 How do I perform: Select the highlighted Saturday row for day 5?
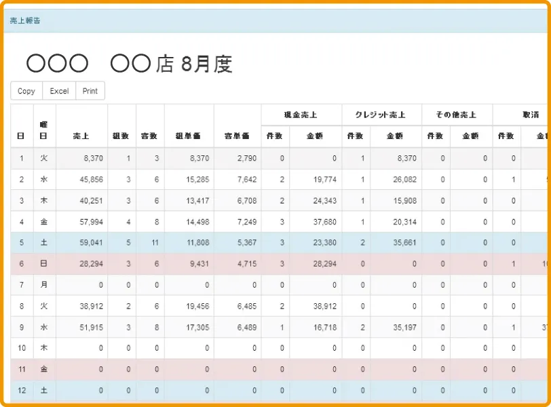[204, 242]
